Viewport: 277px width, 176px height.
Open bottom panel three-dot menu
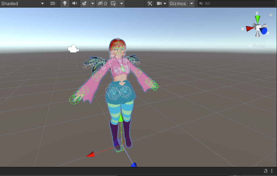(x=272, y=171)
